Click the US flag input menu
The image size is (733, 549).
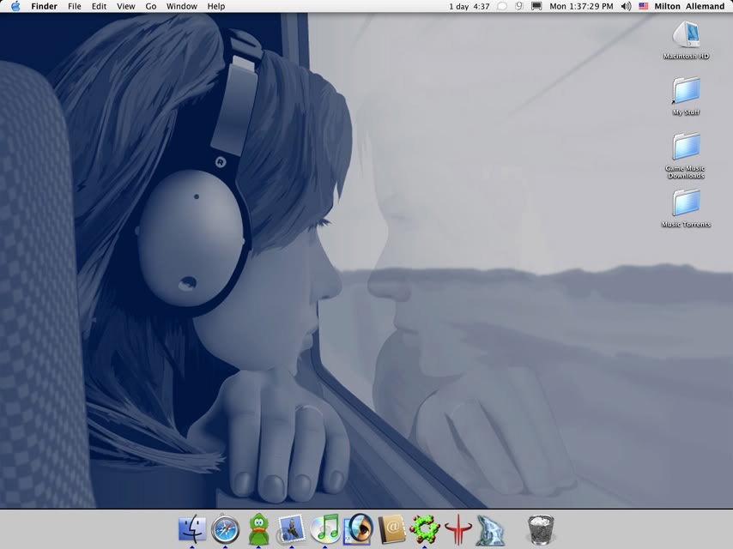[644, 6]
